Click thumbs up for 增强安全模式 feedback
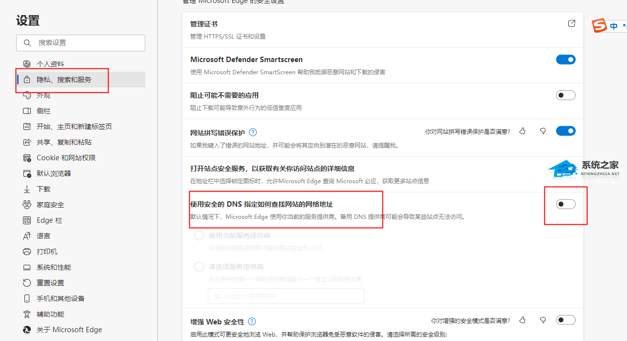The image size is (627, 341). point(522,320)
